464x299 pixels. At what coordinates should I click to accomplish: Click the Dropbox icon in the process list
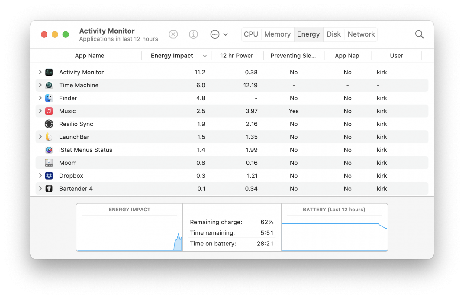point(49,176)
